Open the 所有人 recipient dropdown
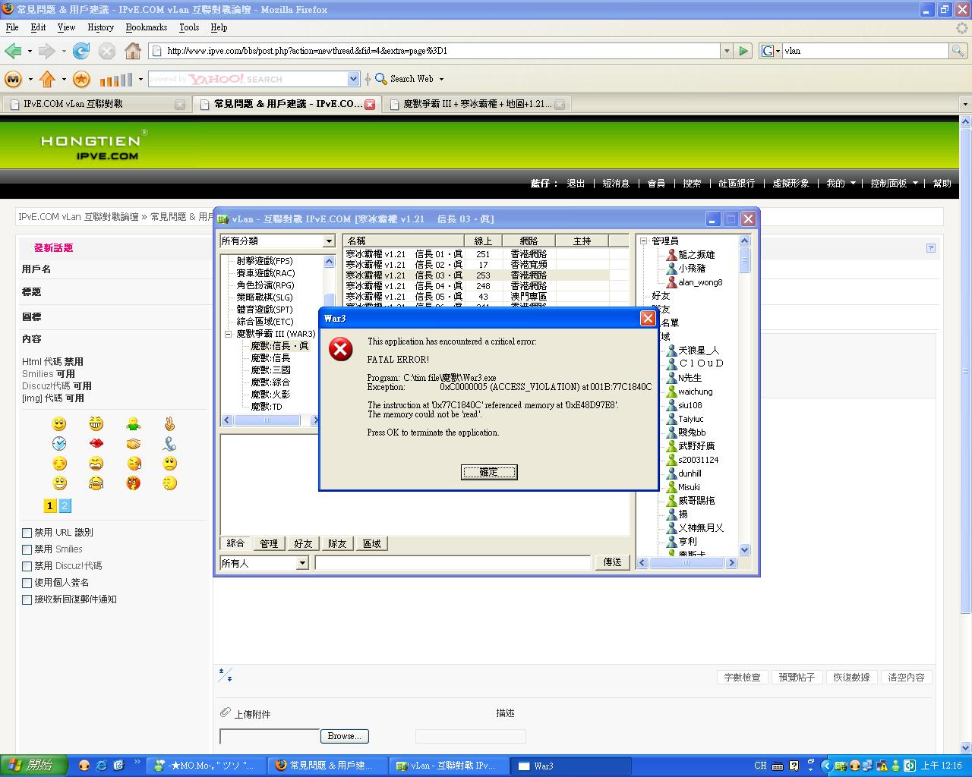This screenshot has width=972, height=777. 302,563
